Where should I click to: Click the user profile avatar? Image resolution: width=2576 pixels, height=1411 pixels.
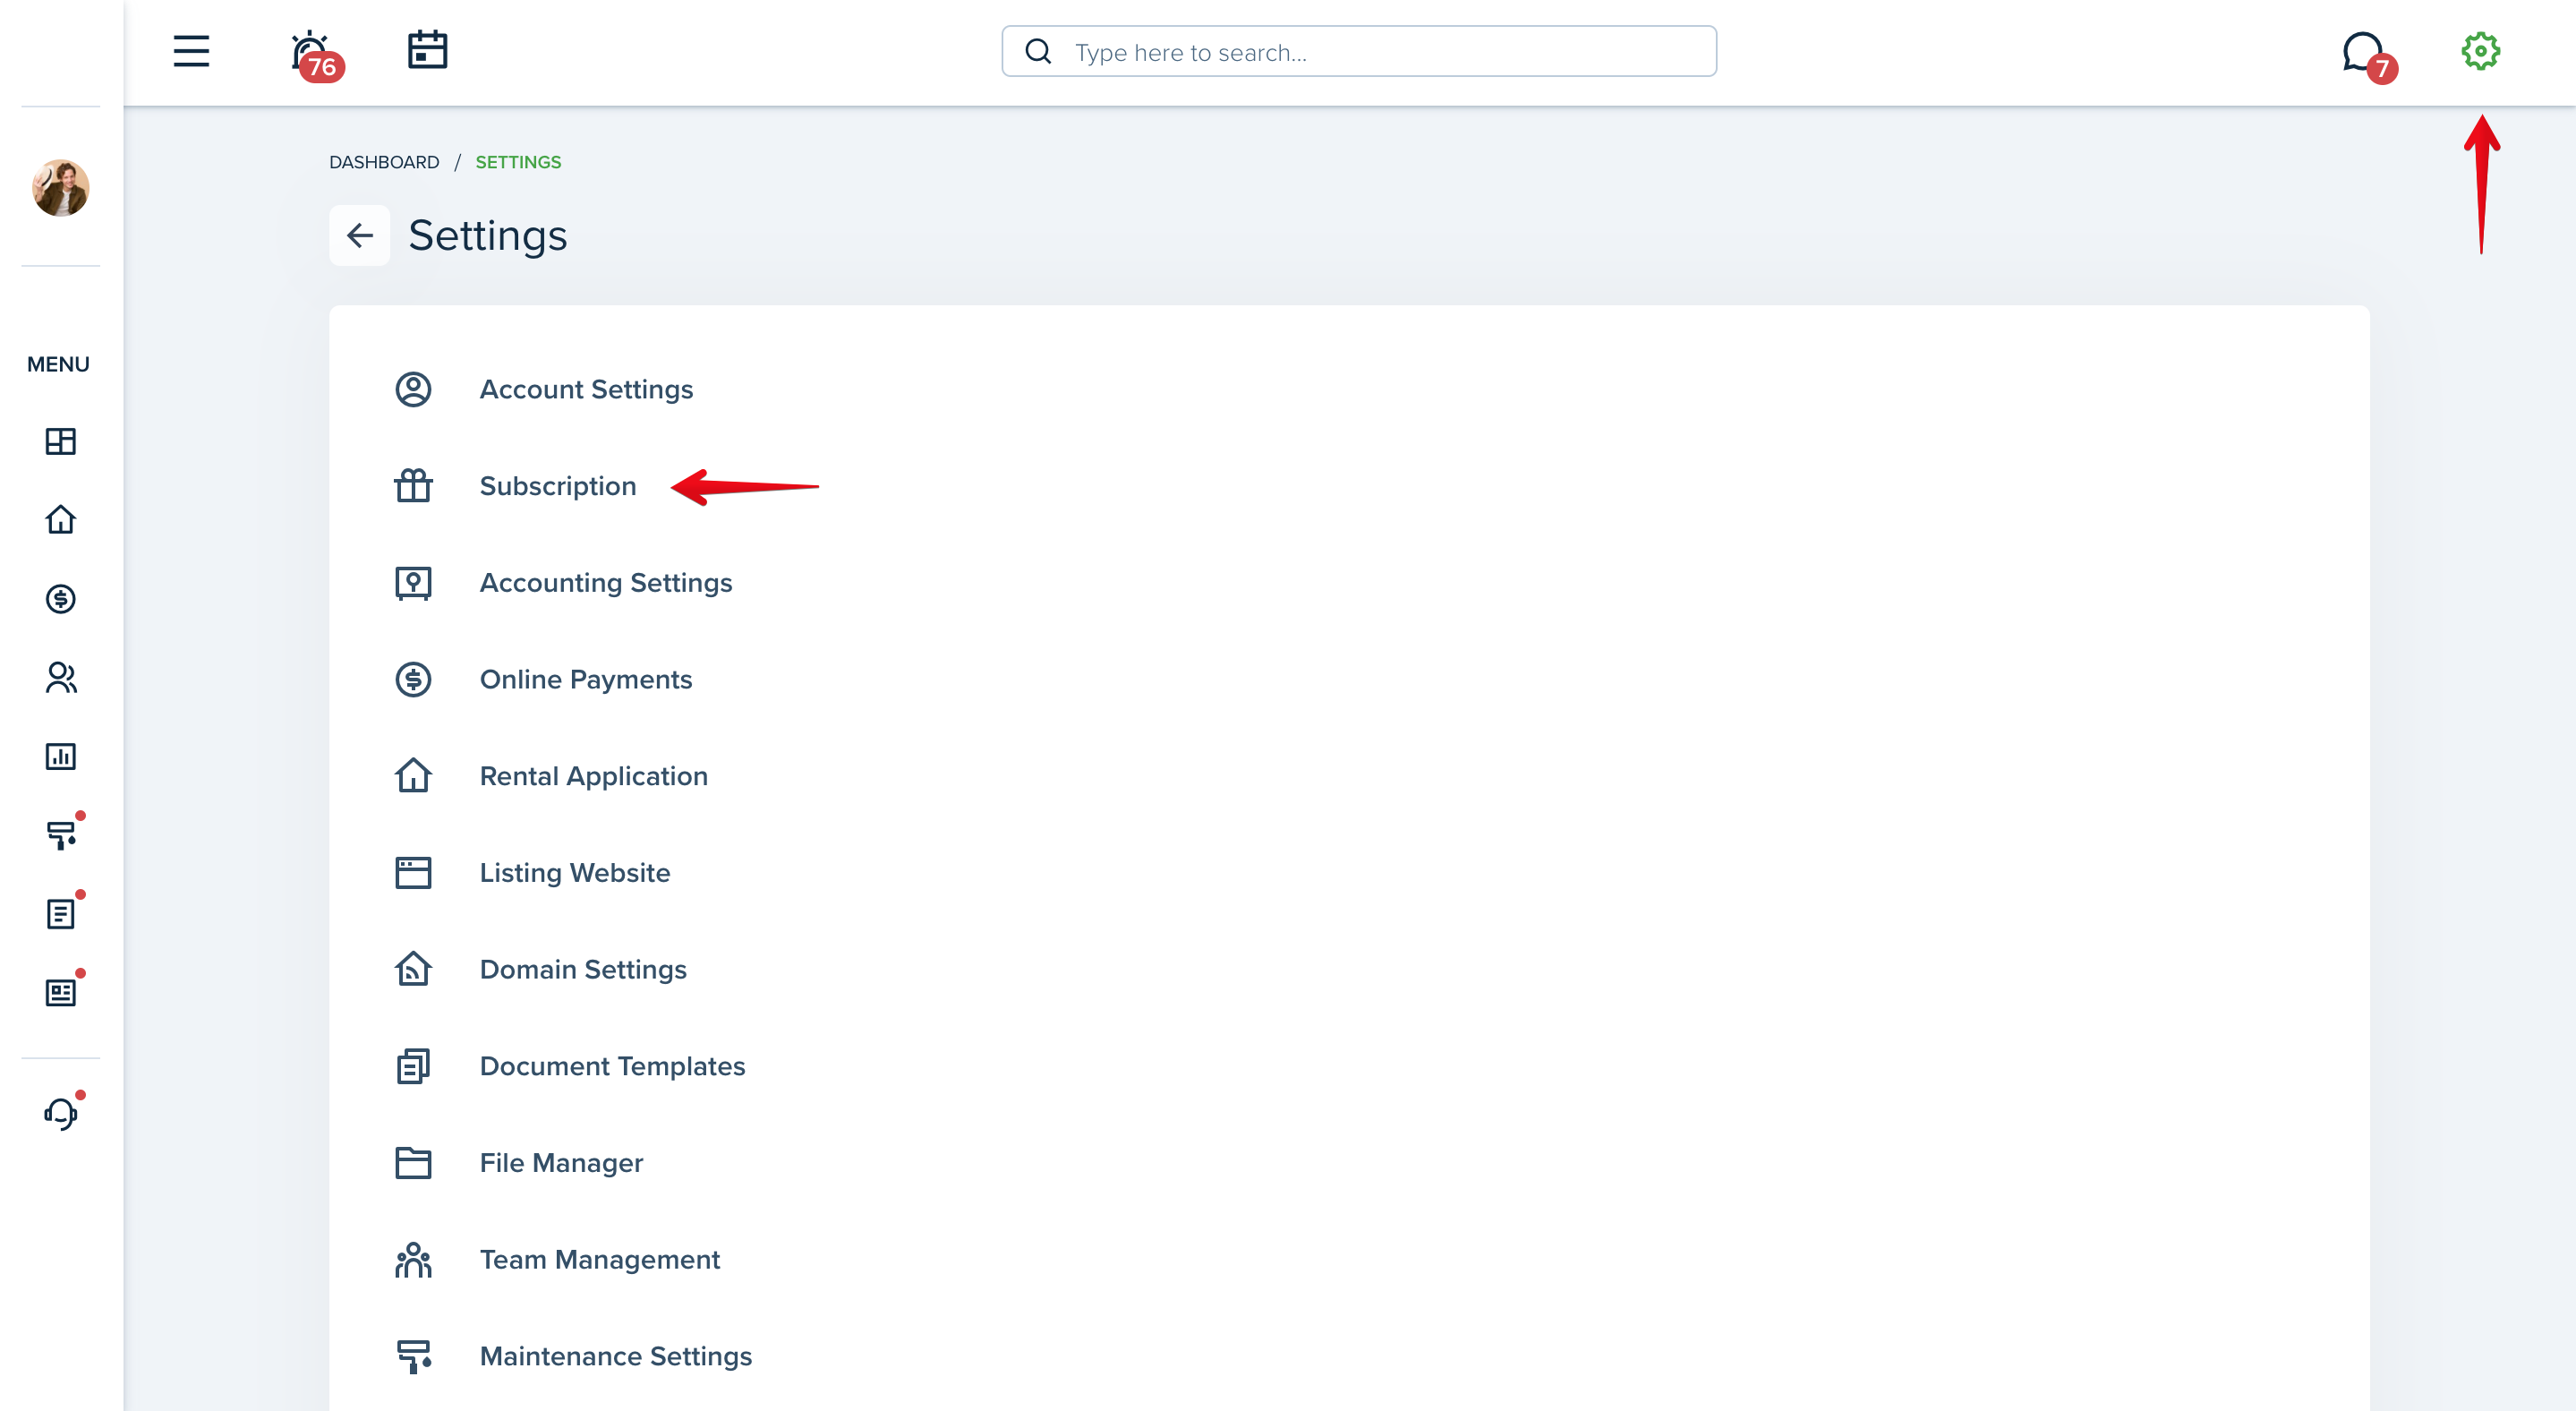click(61, 187)
